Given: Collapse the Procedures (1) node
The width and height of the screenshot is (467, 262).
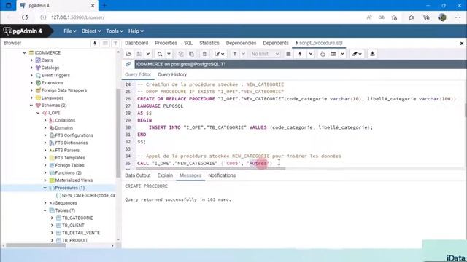Looking at the screenshot, I should point(45,188).
